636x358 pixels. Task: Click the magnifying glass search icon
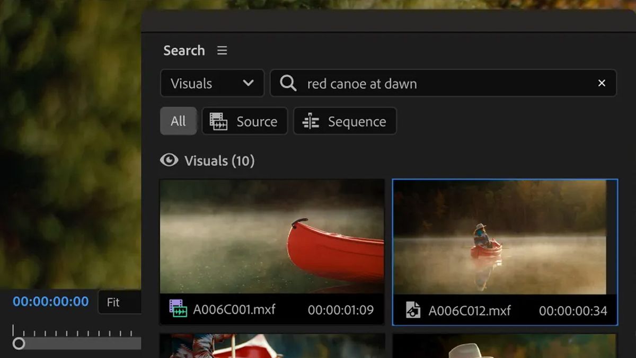(288, 83)
